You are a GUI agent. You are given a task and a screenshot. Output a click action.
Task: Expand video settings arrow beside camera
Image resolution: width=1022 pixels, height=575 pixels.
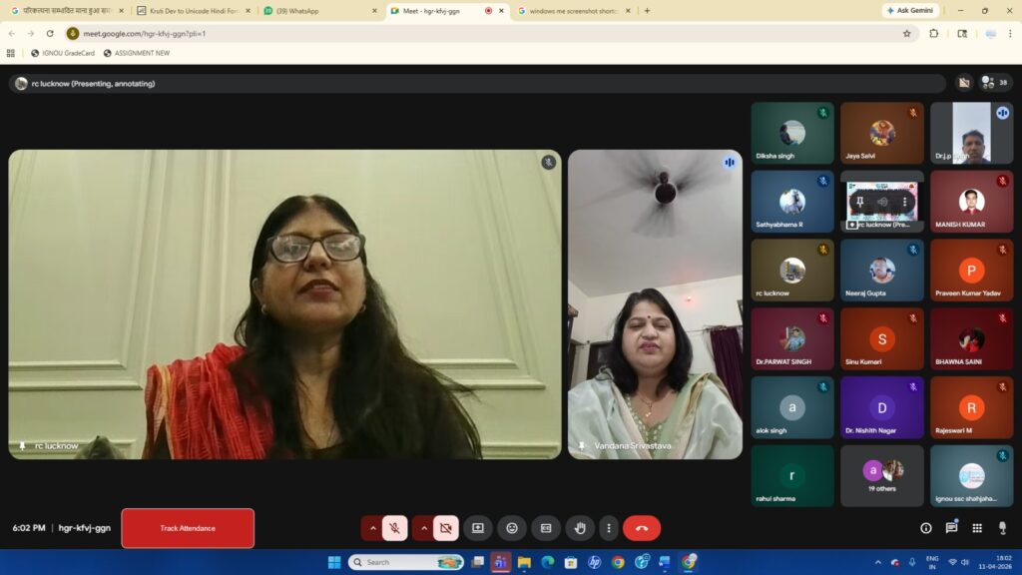(x=422, y=528)
